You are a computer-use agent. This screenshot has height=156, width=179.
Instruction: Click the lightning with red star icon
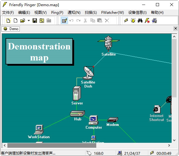tap(147, 21)
